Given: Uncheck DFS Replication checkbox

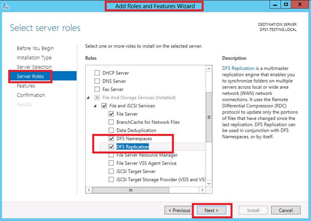Looking at the screenshot, I should (111, 147).
